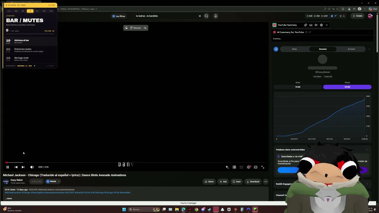Pause the video playback

pos(8,167)
